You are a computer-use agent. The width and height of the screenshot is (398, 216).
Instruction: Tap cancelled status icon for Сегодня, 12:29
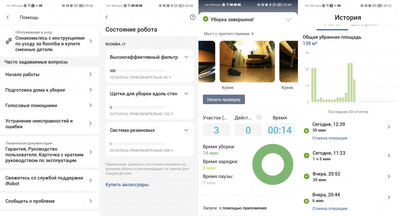[x=306, y=131]
